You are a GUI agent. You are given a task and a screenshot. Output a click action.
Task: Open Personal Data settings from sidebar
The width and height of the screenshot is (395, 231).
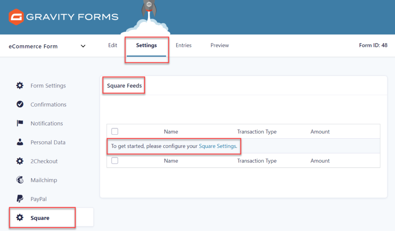click(48, 142)
